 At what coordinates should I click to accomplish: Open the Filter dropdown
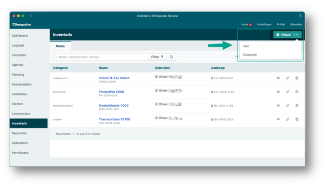[x=157, y=57]
